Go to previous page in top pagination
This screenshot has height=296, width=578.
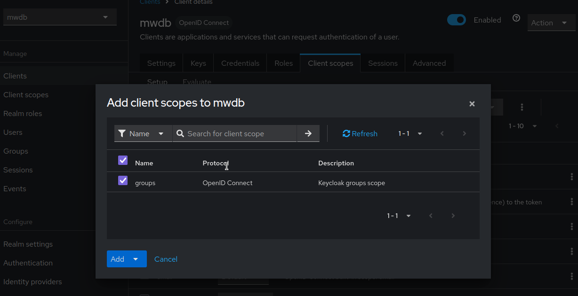[442, 133]
